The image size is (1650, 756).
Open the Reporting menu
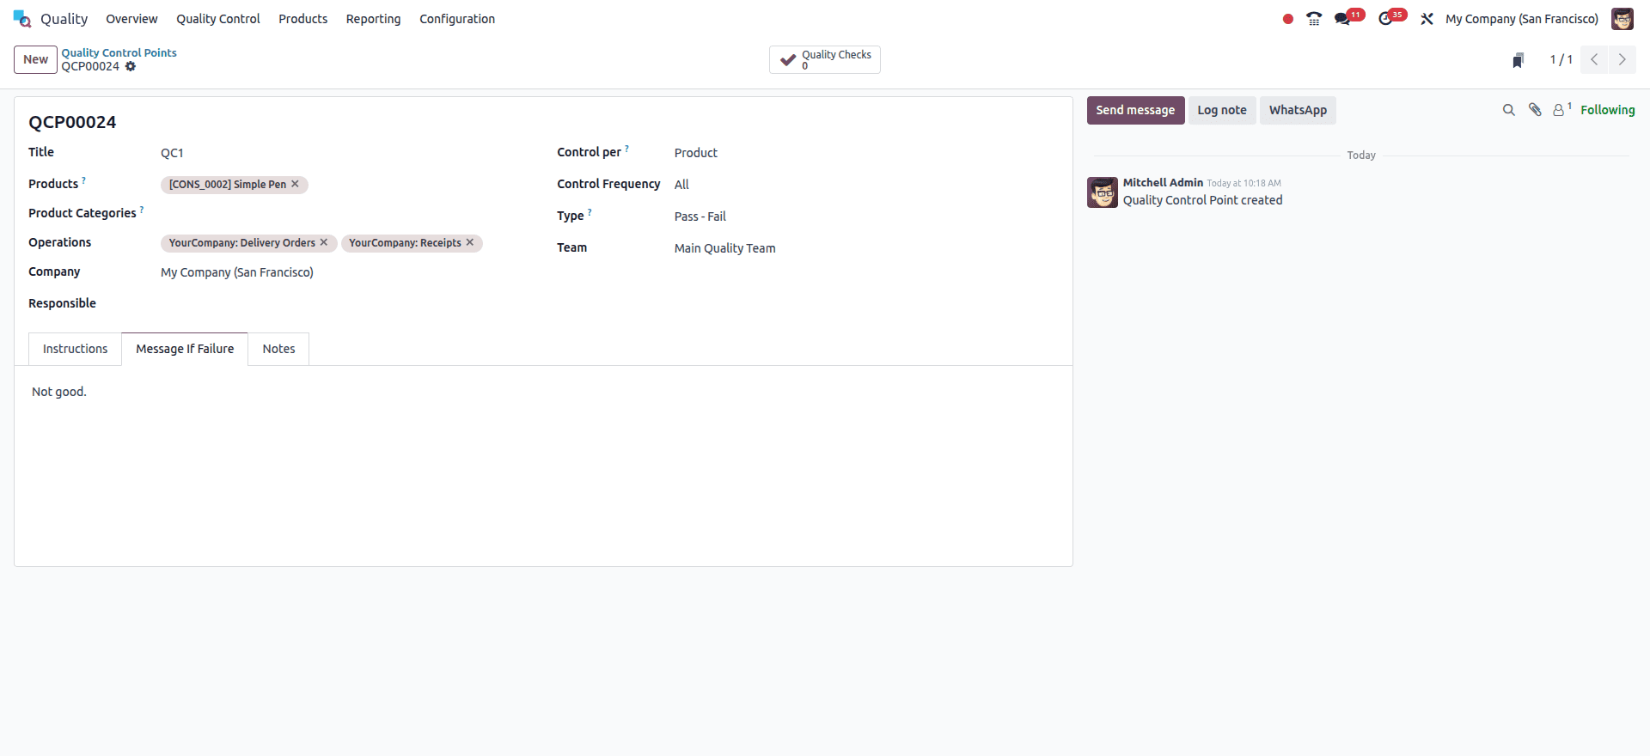click(373, 18)
